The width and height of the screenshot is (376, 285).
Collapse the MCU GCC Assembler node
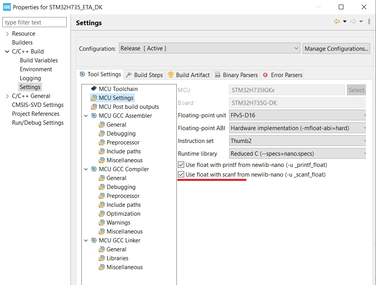point(86,116)
